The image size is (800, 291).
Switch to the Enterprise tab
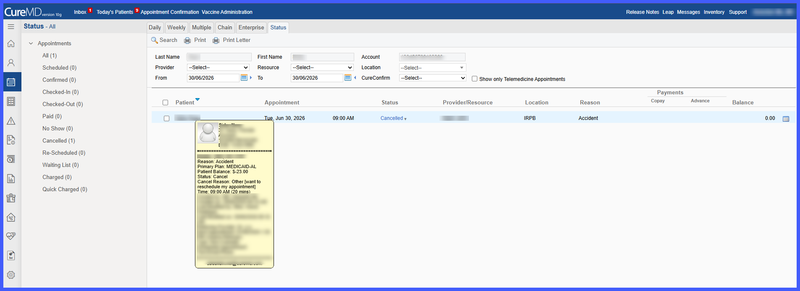251,28
